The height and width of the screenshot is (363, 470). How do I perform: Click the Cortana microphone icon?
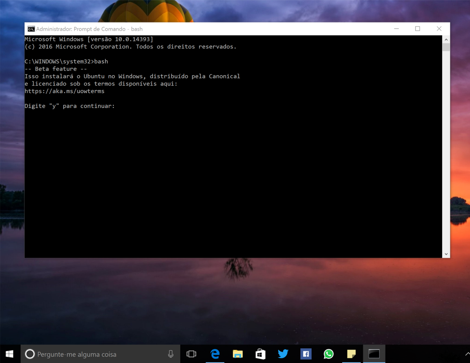pos(171,354)
